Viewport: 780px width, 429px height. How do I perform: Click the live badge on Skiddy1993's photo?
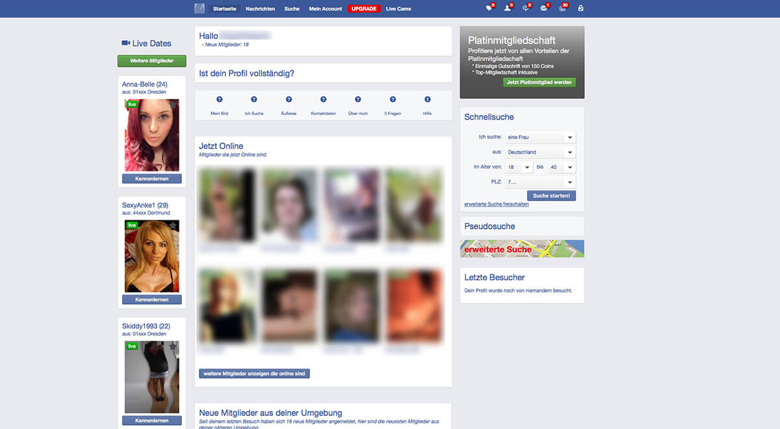(132, 346)
